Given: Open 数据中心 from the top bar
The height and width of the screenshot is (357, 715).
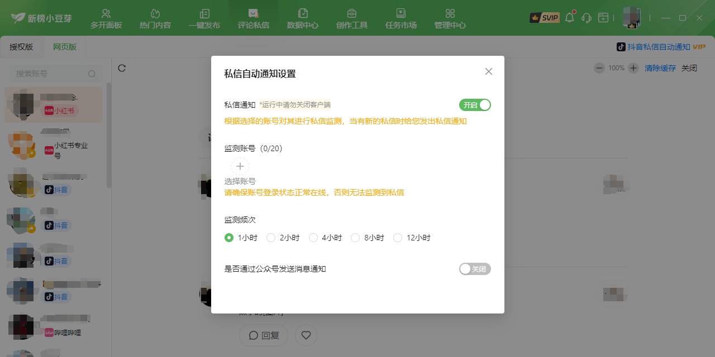Looking at the screenshot, I should (303, 18).
